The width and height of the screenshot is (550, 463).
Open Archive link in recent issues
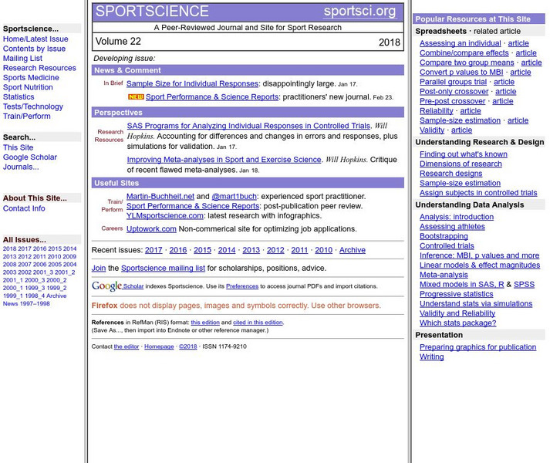(x=353, y=250)
